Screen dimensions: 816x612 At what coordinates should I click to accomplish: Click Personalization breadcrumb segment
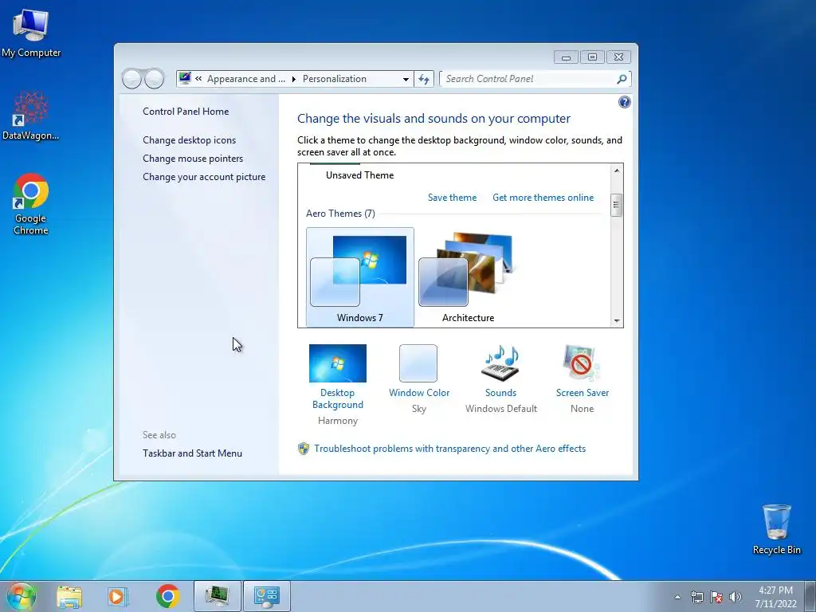pos(335,79)
